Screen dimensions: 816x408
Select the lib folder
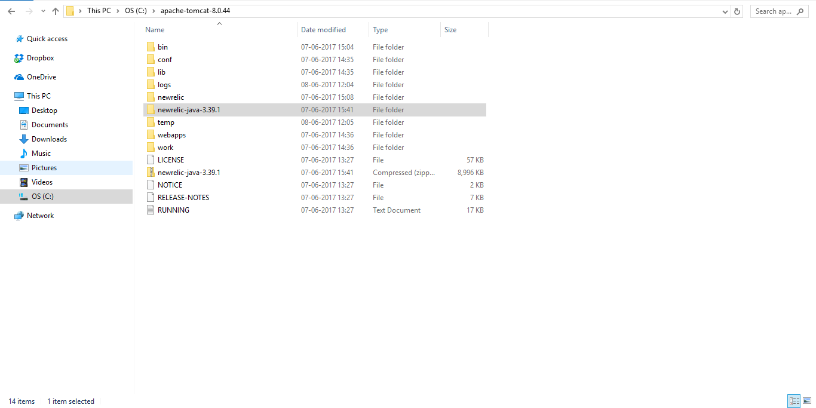click(x=161, y=72)
